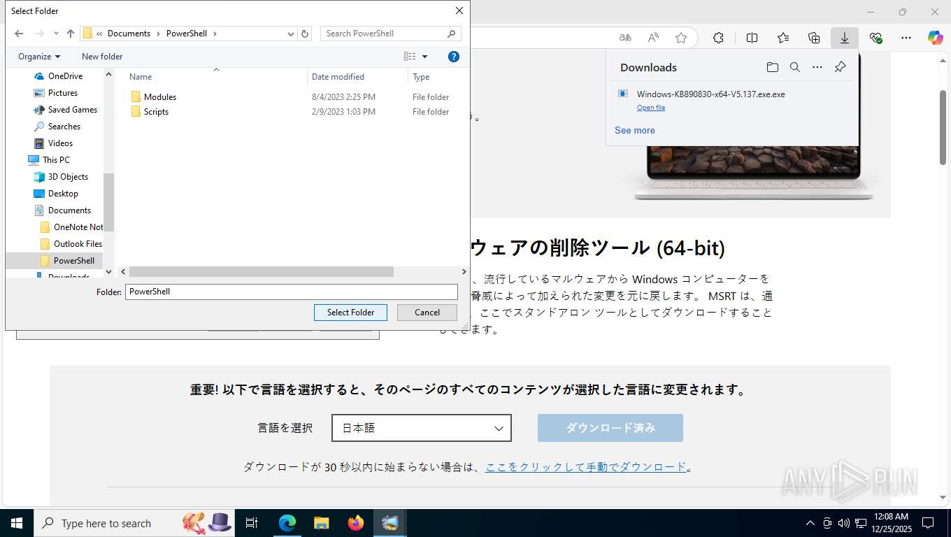This screenshot has width=951, height=537.
Task: Click the navigation pane vertical scrollbar
Action: point(108,203)
